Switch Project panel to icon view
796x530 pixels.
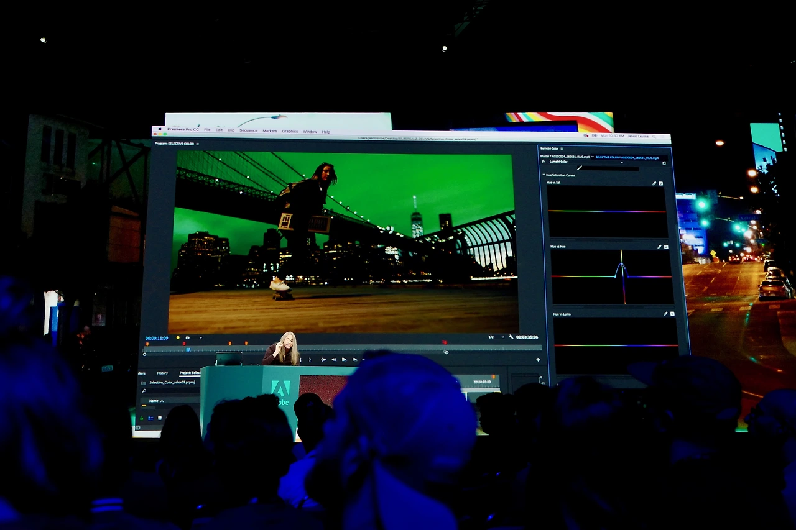click(159, 418)
